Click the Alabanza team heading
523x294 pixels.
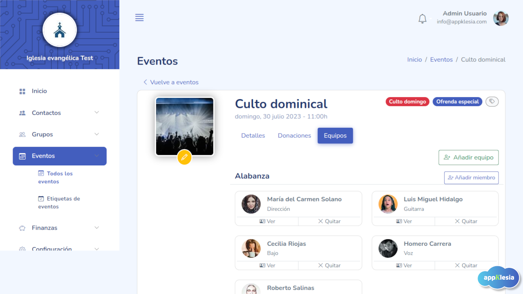click(x=252, y=176)
